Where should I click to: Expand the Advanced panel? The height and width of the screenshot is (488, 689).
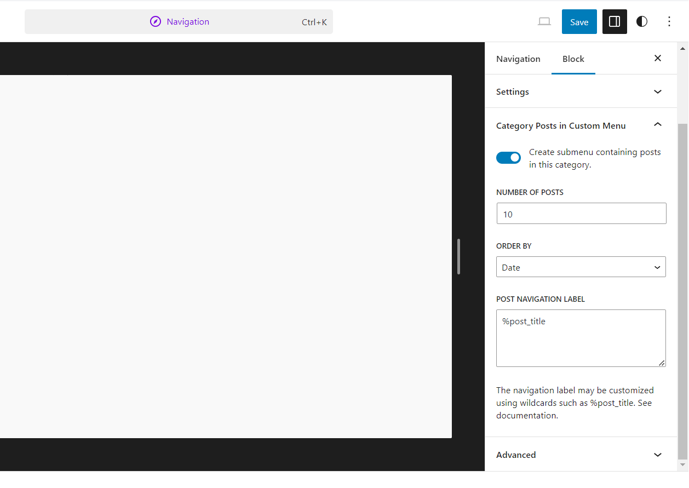pyautogui.click(x=581, y=455)
